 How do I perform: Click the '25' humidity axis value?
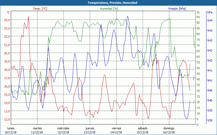tap(198, 96)
